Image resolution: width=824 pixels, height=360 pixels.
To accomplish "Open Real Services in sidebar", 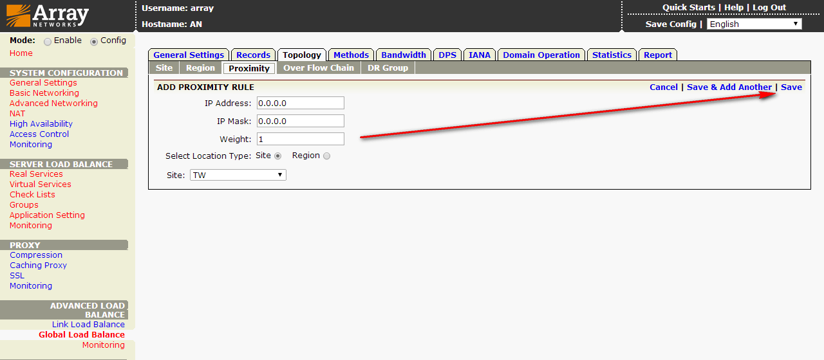I will click(x=36, y=174).
